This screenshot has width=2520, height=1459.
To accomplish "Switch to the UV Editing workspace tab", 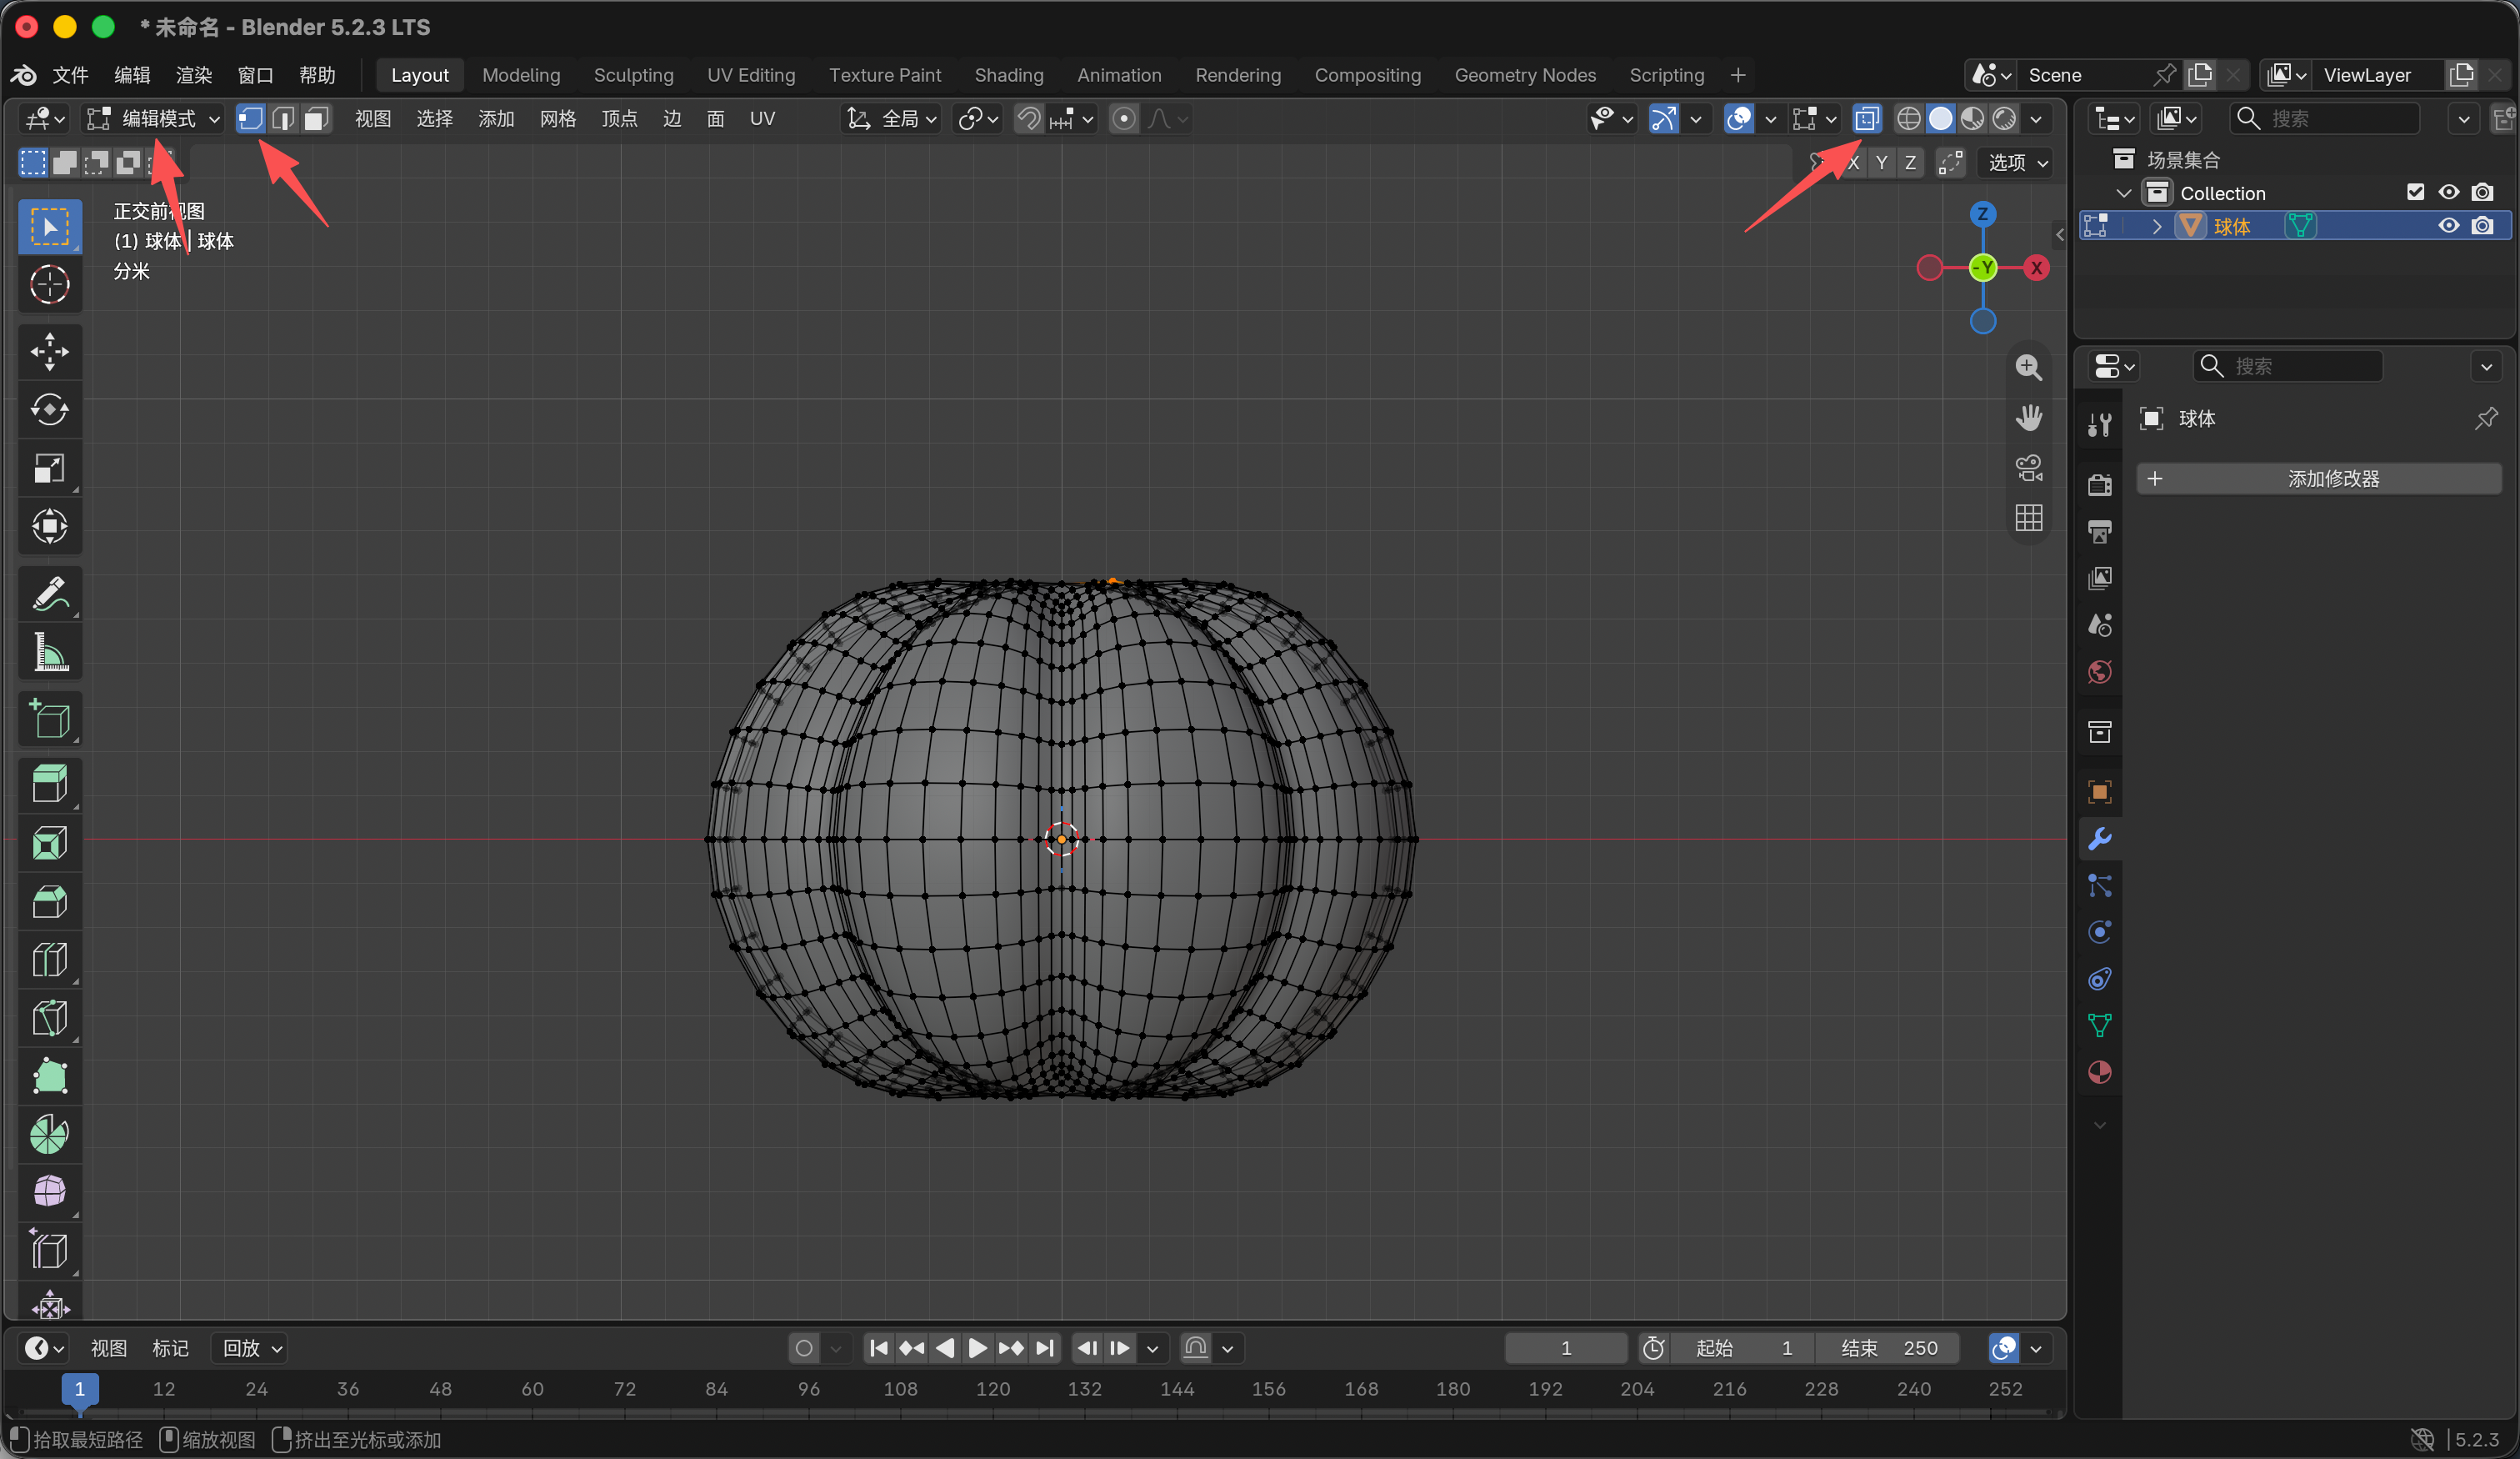I will [751, 75].
